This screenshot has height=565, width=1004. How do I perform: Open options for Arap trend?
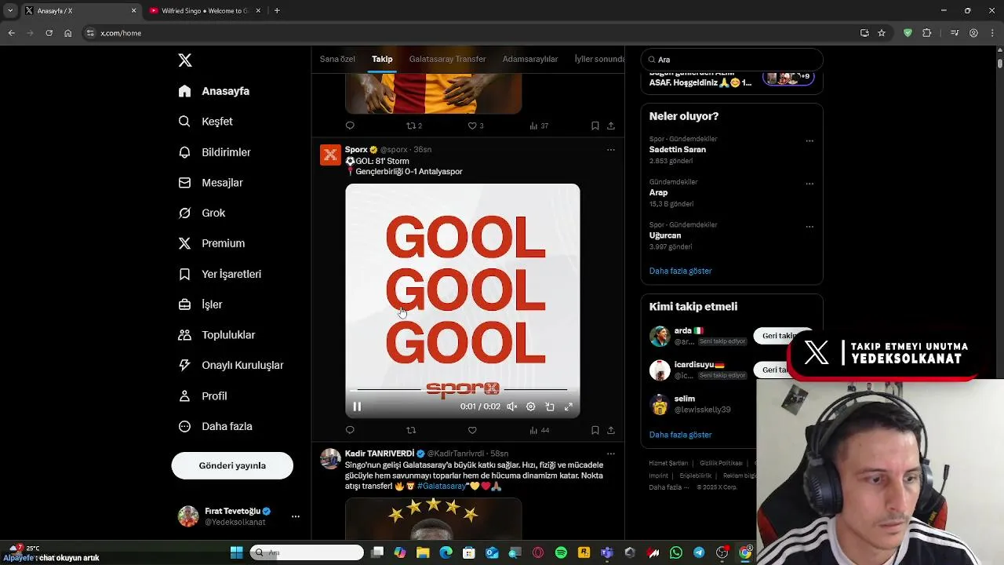[809, 184]
